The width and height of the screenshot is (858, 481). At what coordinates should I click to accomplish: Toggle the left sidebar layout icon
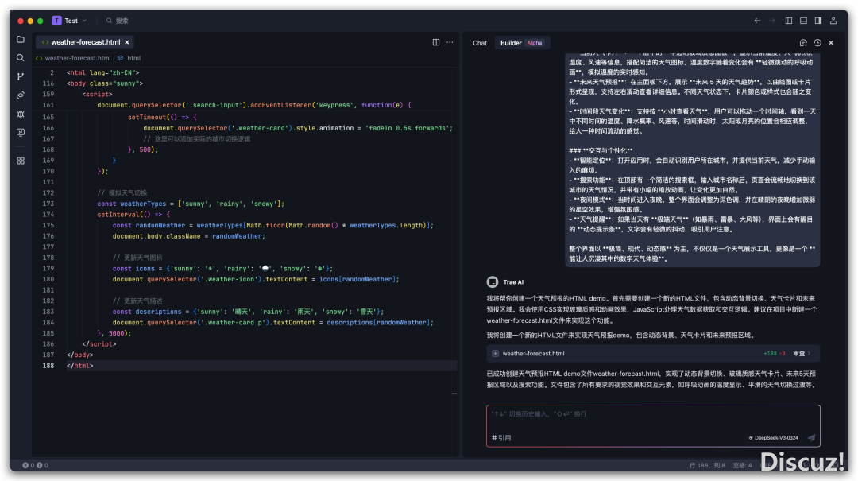click(x=789, y=21)
